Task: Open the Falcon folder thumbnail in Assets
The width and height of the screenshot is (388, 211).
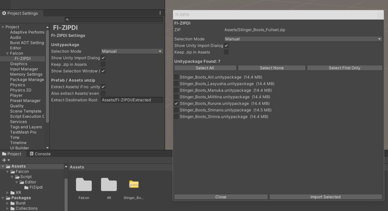Action: pos(84,184)
